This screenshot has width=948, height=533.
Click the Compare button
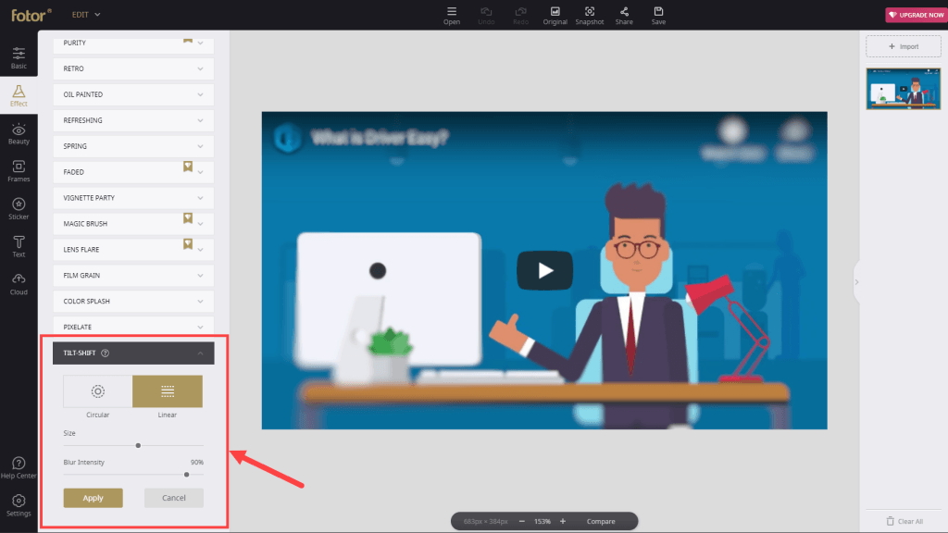pos(601,521)
